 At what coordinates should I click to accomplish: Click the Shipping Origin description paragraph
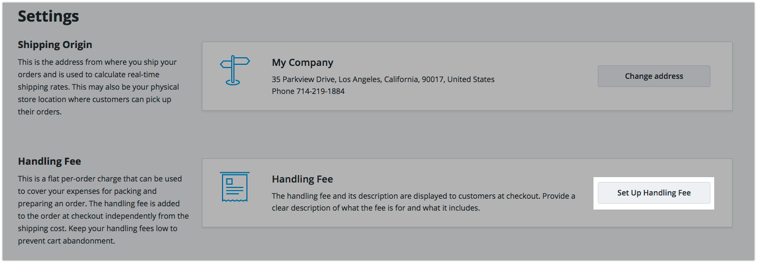(x=99, y=87)
